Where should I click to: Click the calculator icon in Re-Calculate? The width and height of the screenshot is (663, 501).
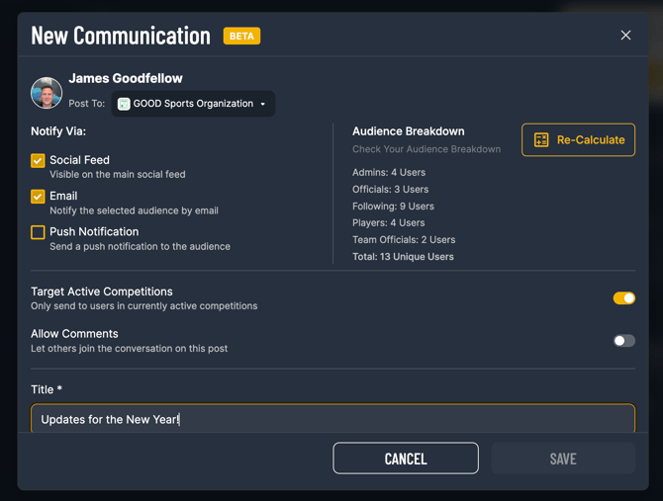coord(541,139)
